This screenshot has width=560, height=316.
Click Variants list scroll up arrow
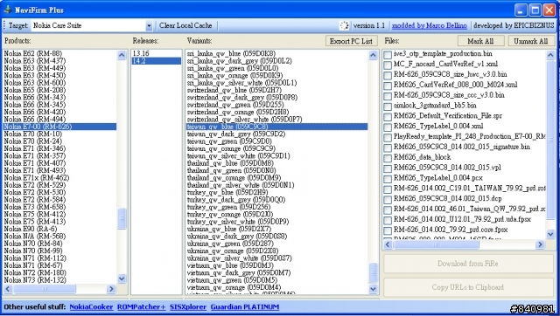pyautogui.click(x=374, y=55)
